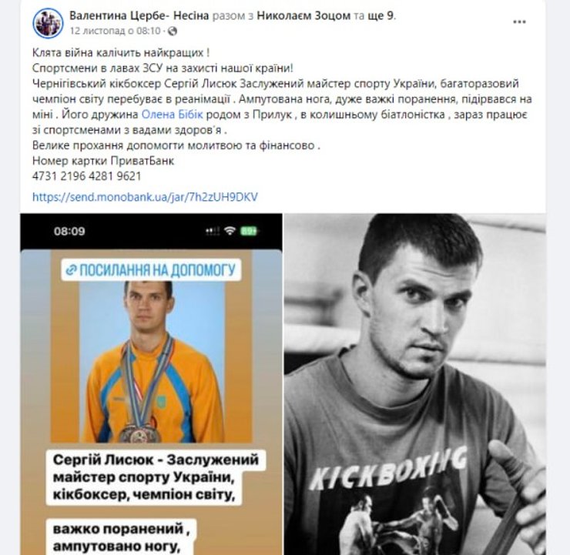Click the link icon beside Посилання на допомогу
The image size is (570, 555).
click(71, 270)
